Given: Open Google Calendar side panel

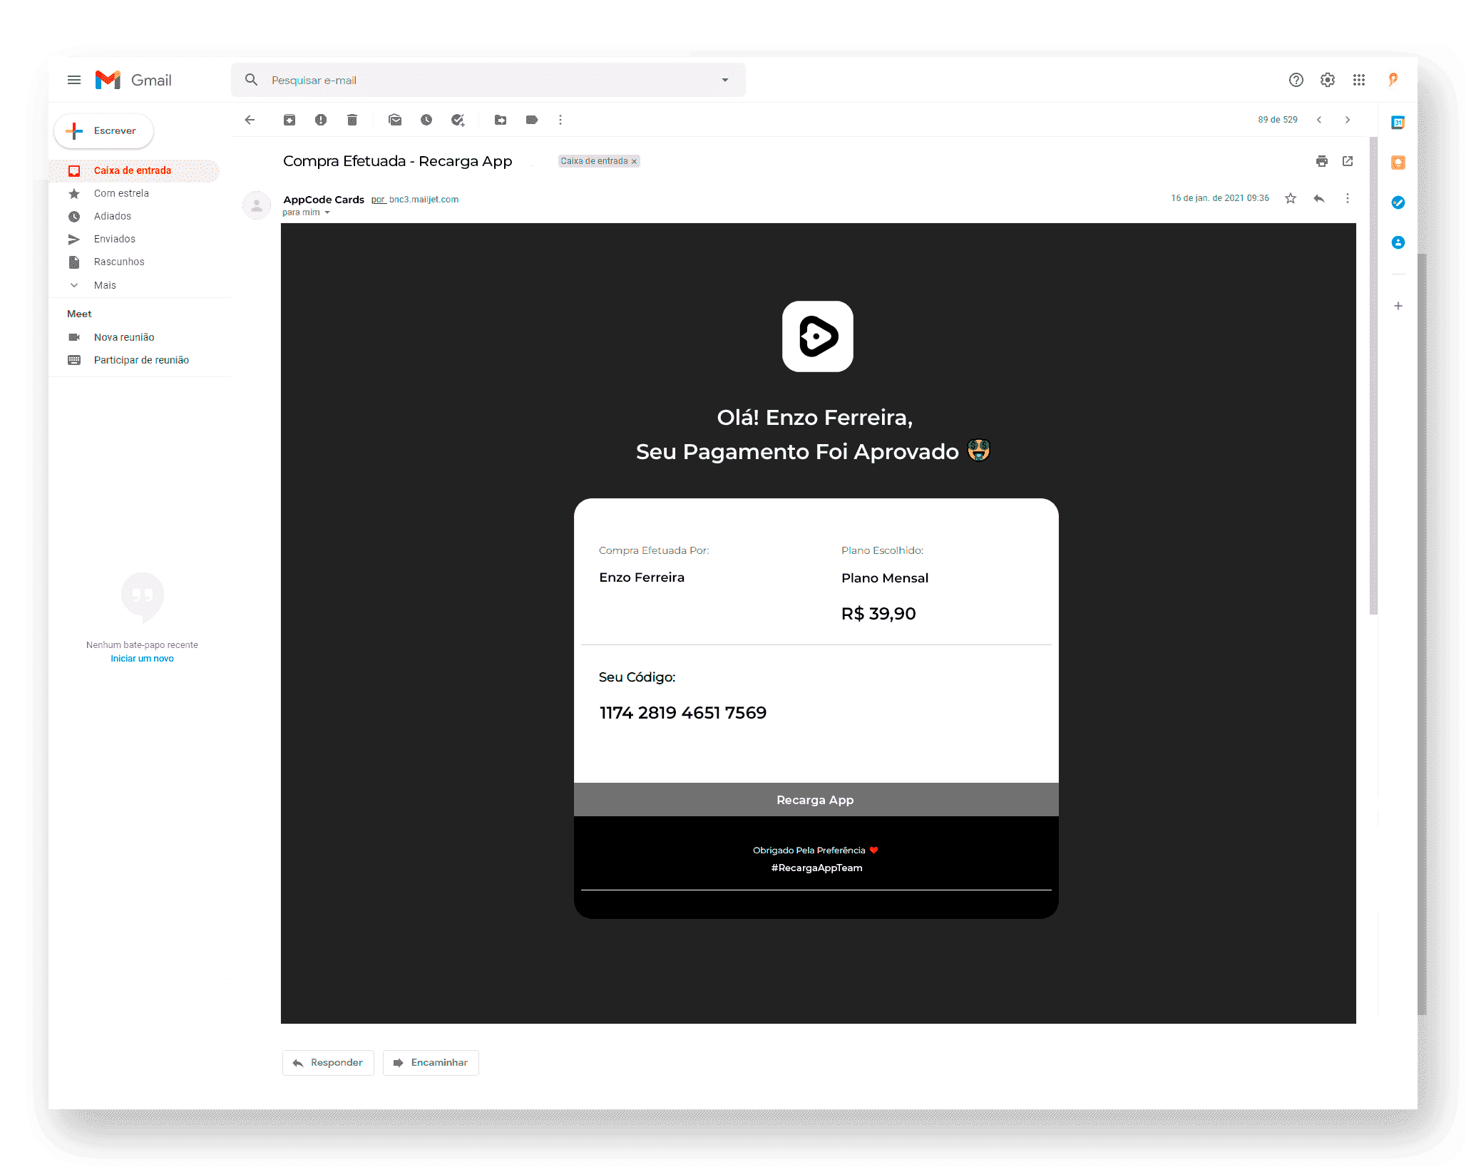Looking at the screenshot, I should (1398, 123).
